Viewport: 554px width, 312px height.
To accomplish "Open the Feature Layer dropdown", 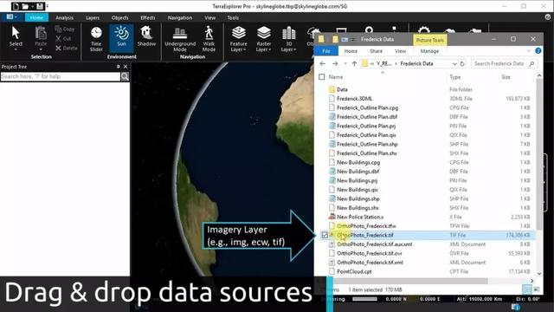I will (x=239, y=39).
